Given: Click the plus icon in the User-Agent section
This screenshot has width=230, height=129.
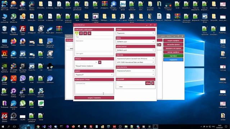Looking at the screenshot, I should click(x=85, y=33).
